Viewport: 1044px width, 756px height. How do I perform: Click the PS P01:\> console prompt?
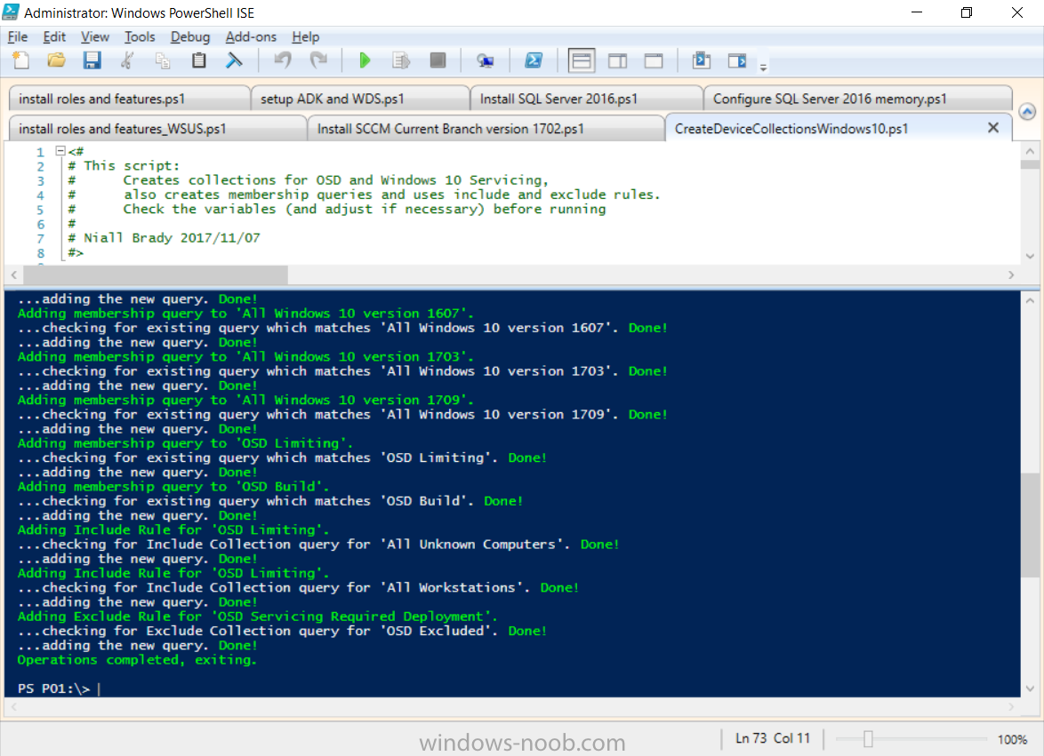click(x=54, y=688)
